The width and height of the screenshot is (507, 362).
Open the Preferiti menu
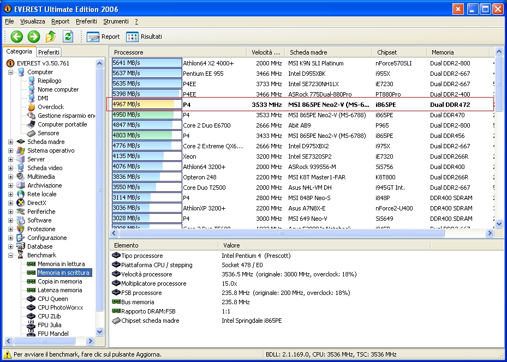tap(86, 21)
